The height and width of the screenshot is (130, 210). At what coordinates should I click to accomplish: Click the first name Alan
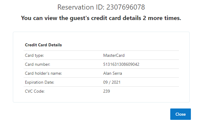[107, 73]
